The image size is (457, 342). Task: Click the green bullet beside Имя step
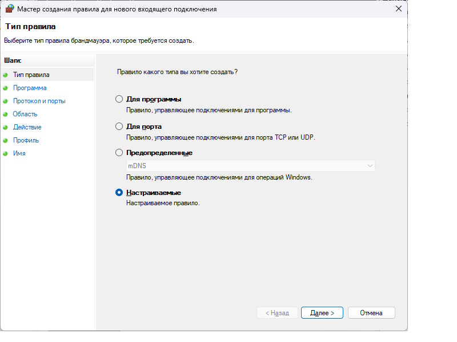click(x=6, y=153)
